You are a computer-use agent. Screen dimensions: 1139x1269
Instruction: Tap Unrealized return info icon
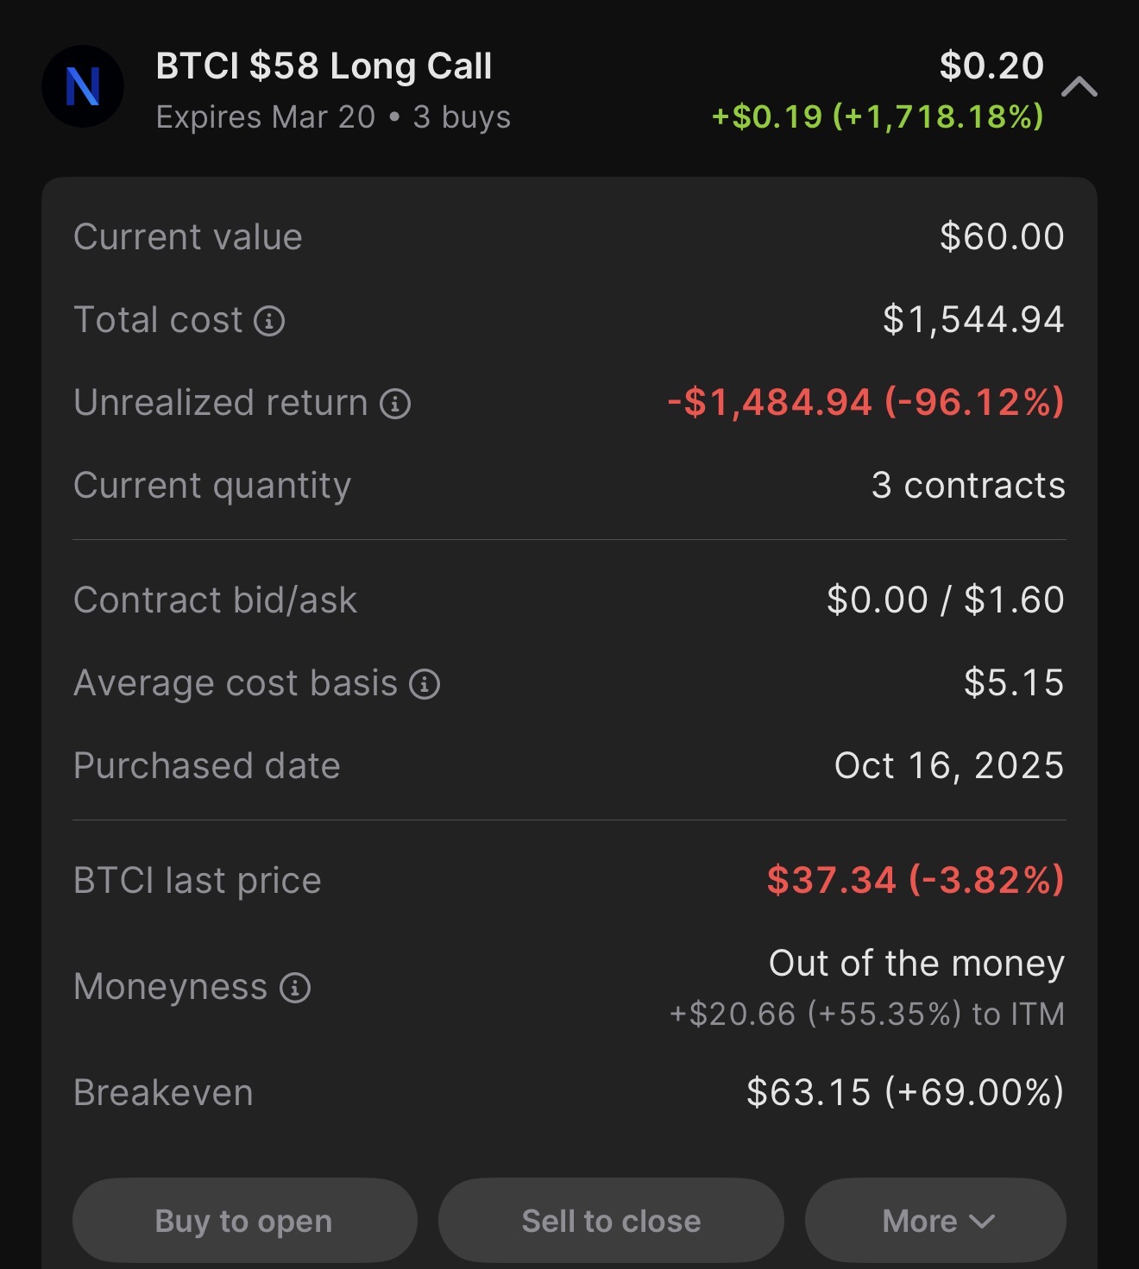[x=395, y=404]
